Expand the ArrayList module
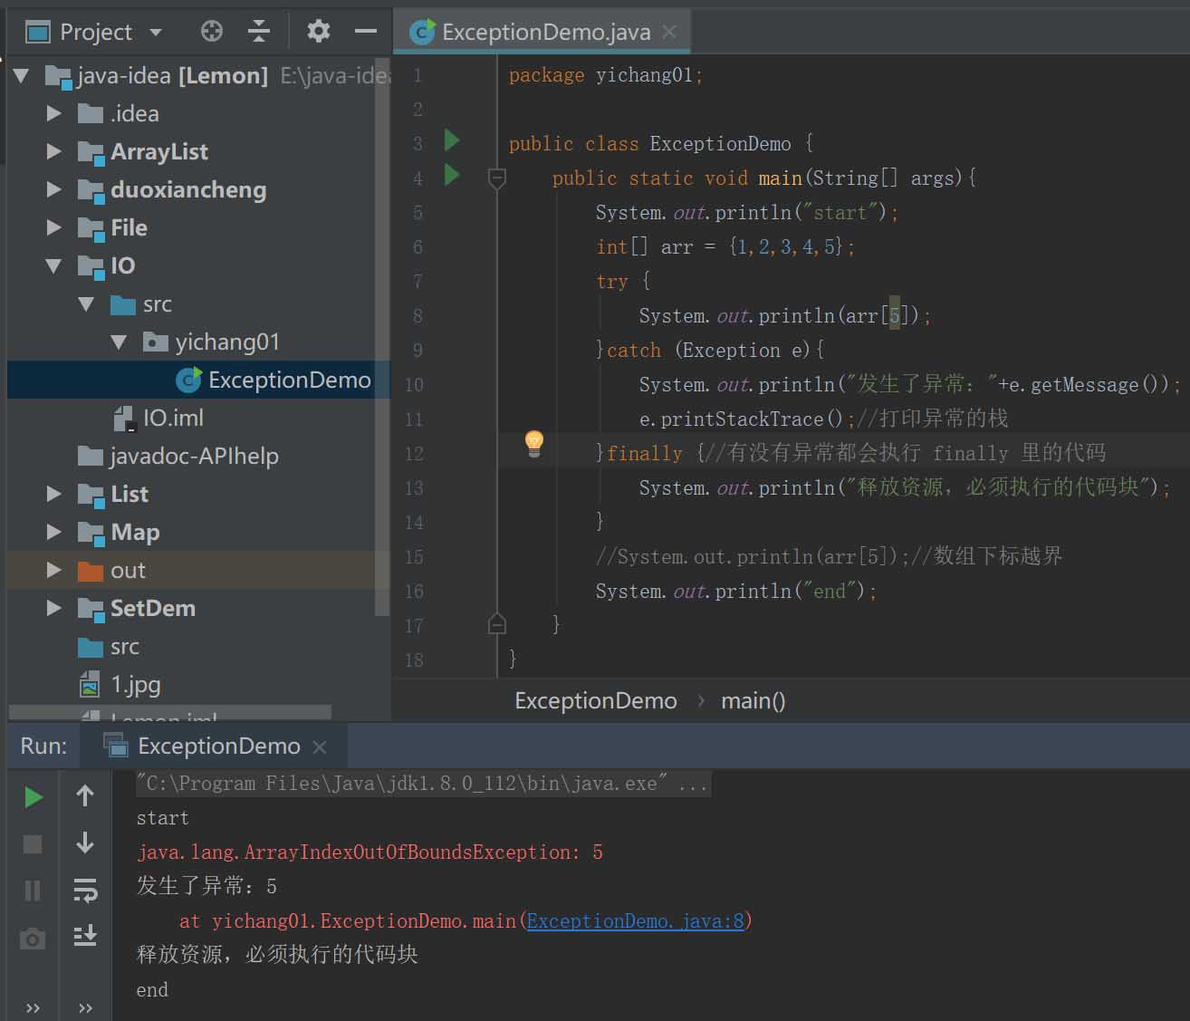 click(x=53, y=151)
